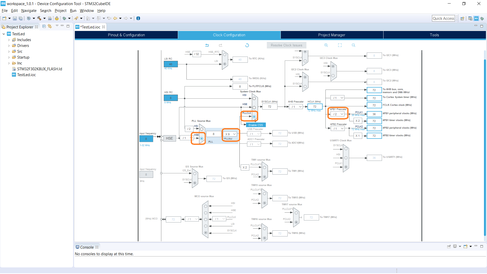This screenshot has width=487, height=274.
Task: Click the yellow Back arrow icon
Action: tap(115, 18)
